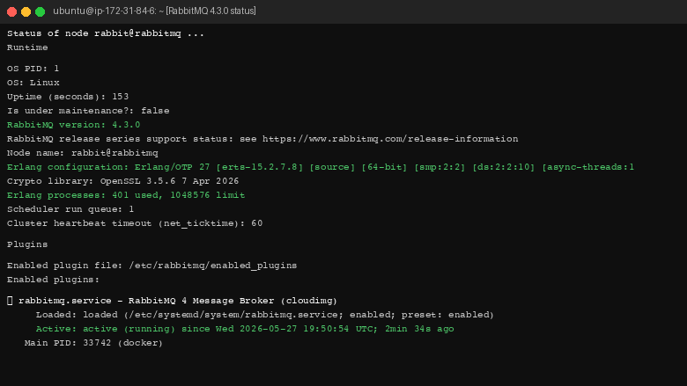
Task: Click the 'Plugins' section heading
Action: coord(27,244)
